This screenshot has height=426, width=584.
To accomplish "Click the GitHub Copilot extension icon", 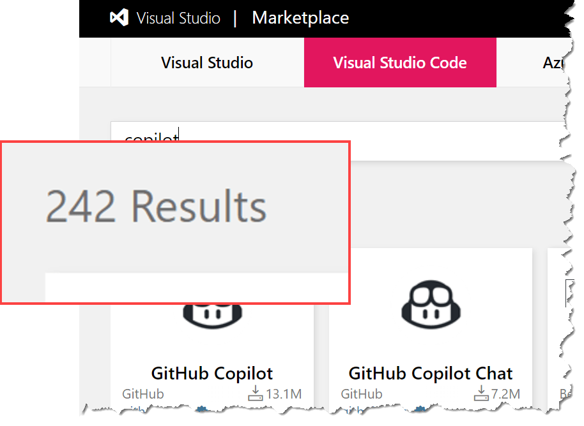I will [212, 316].
